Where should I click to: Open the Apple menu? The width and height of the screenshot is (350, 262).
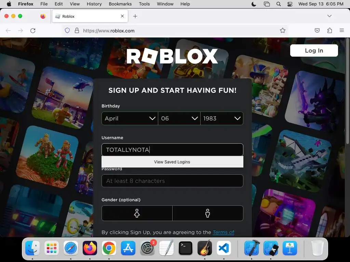pyautogui.click(x=9, y=4)
